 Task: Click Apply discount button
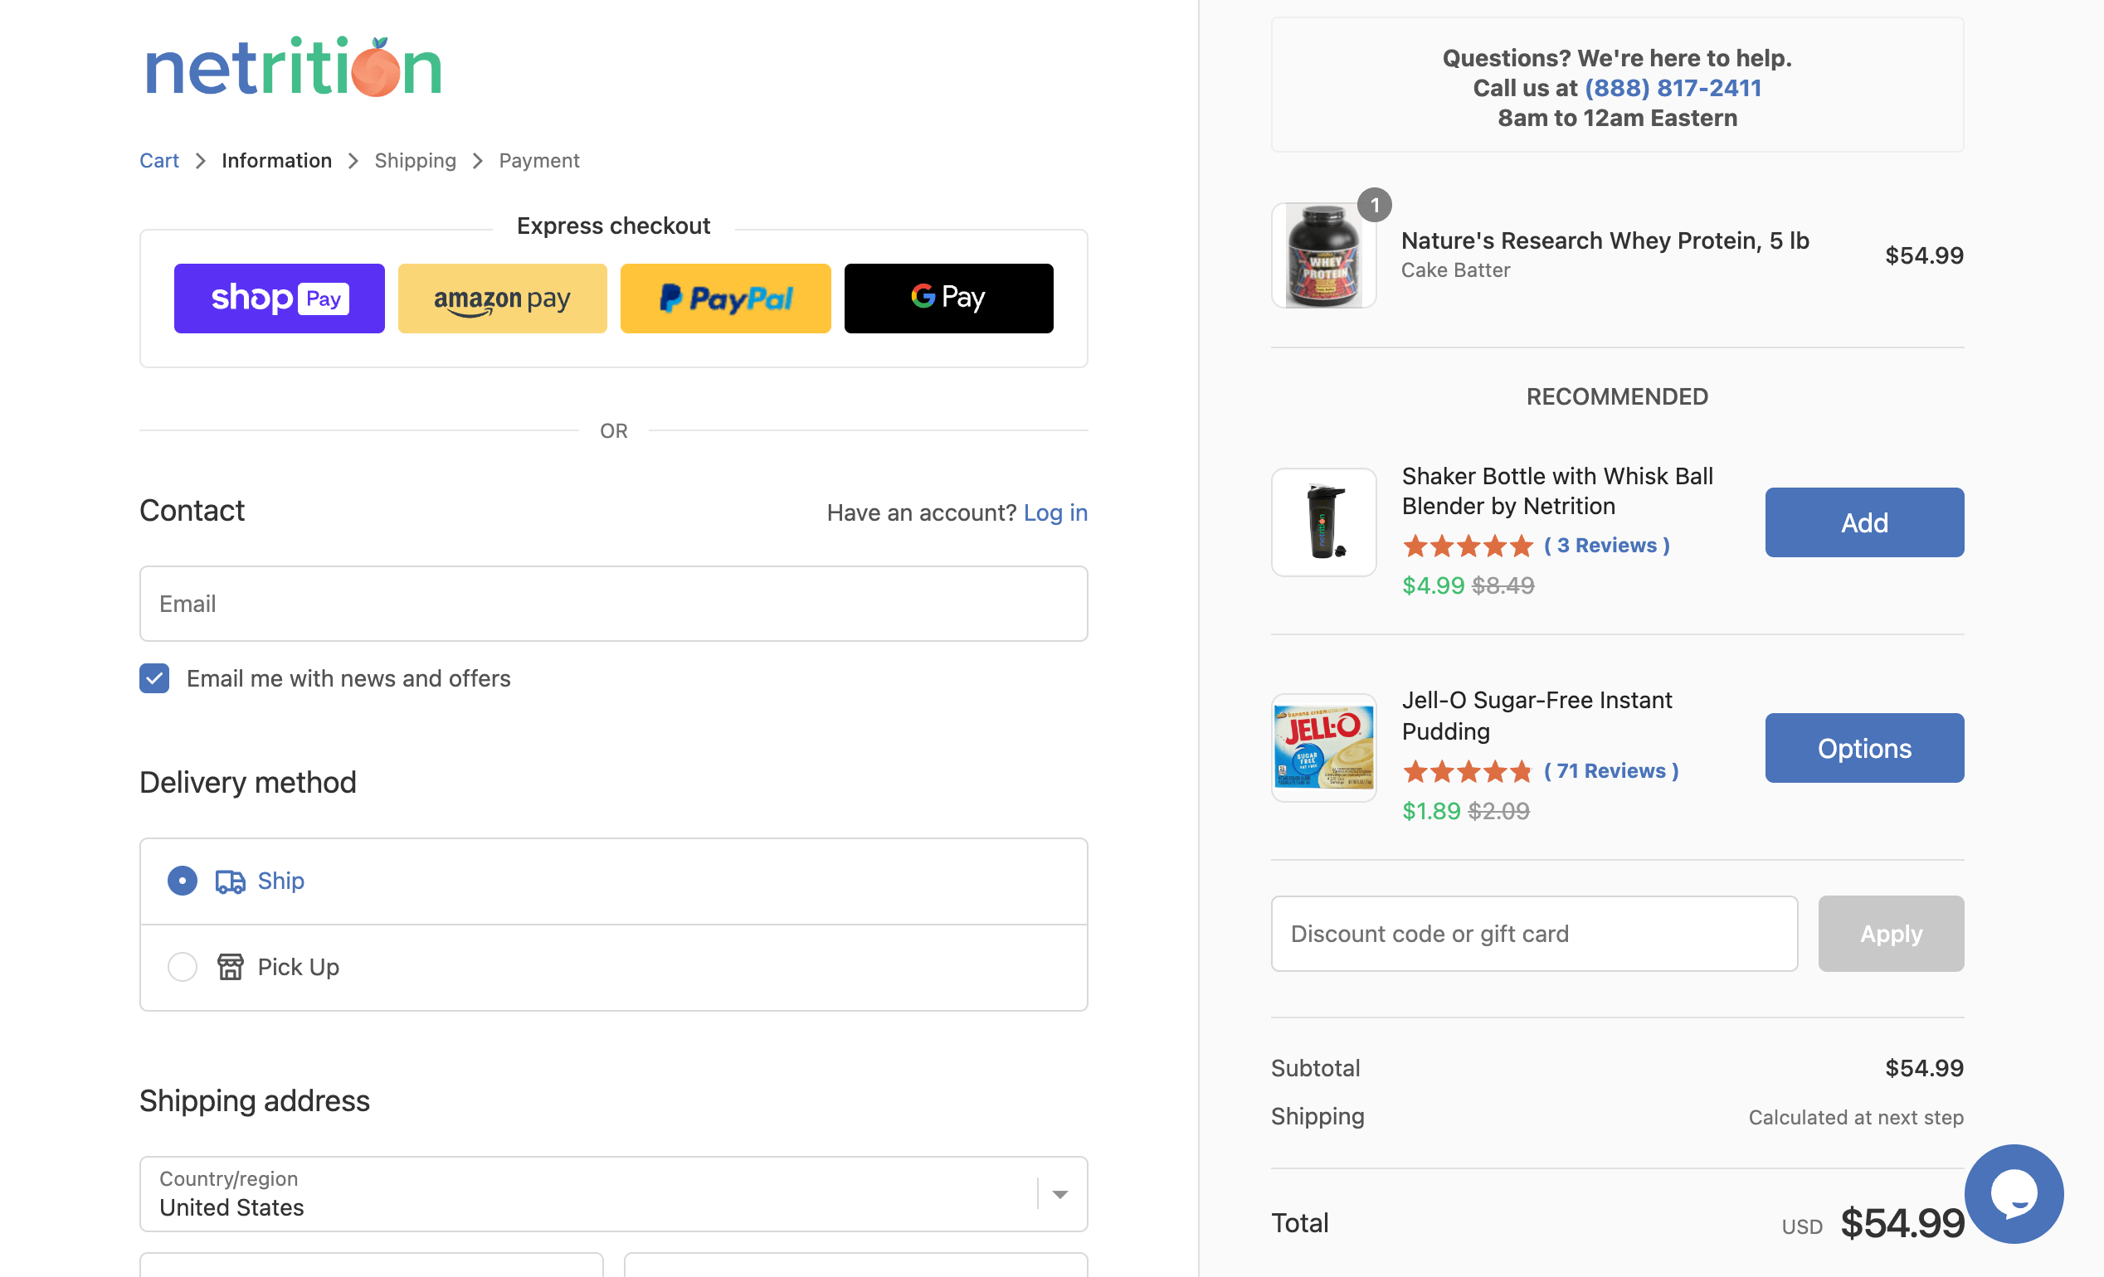[1891, 933]
